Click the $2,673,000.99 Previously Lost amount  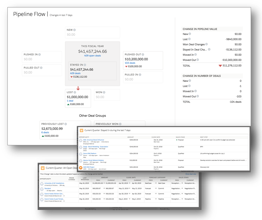coord(52,129)
